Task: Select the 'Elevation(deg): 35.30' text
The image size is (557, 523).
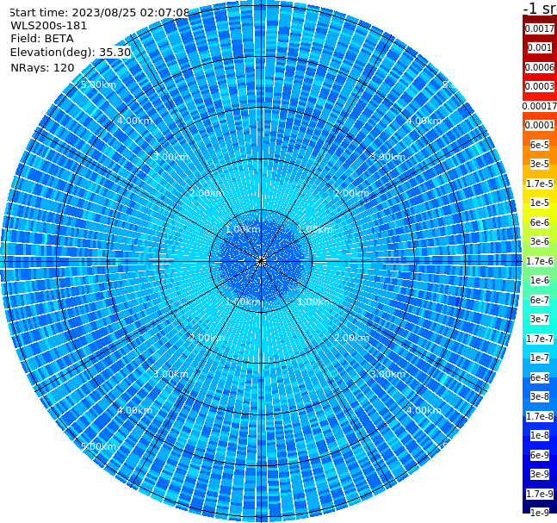Action: click(x=71, y=53)
